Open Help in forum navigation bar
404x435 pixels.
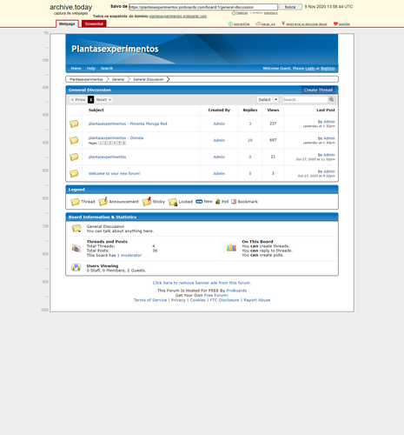click(x=91, y=69)
